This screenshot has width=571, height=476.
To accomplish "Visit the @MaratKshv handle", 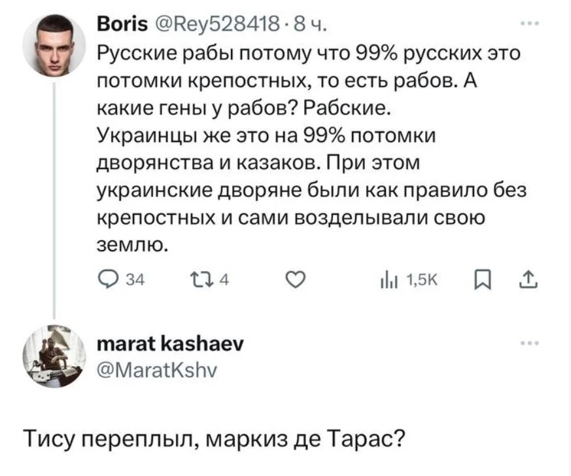I will pos(157,371).
